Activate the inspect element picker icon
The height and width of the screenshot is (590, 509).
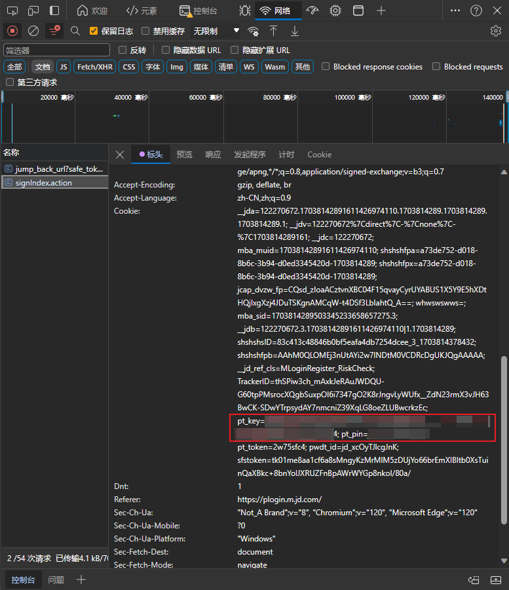pyautogui.click(x=12, y=10)
